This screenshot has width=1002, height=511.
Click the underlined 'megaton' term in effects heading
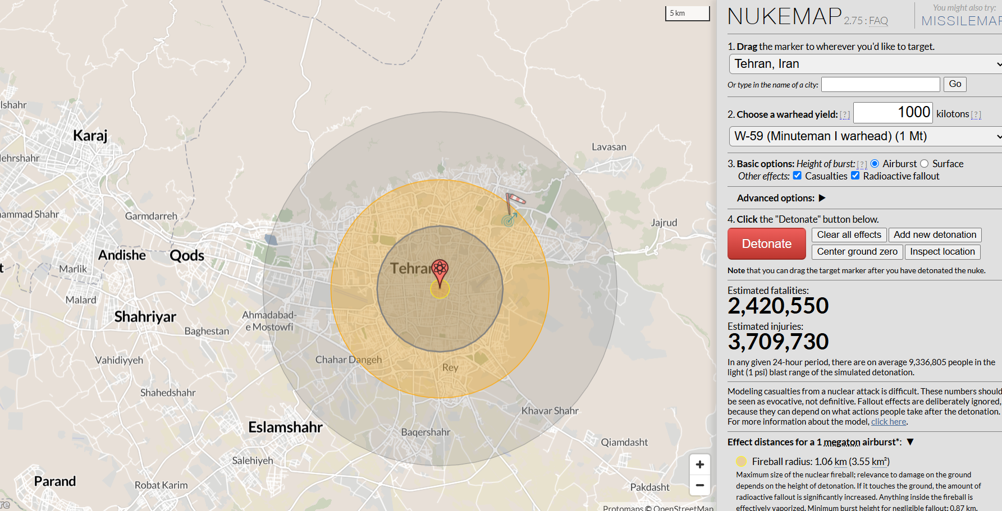pyautogui.click(x=841, y=442)
